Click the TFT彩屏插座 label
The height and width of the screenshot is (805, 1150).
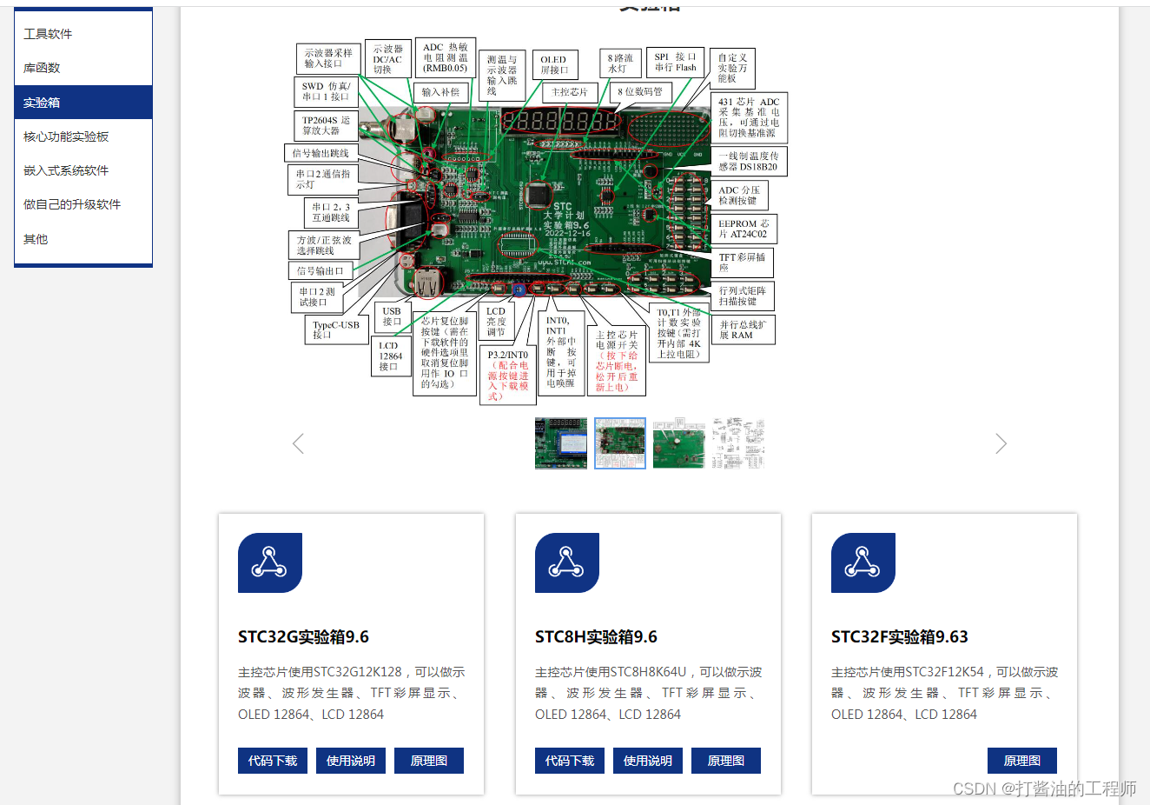(743, 263)
